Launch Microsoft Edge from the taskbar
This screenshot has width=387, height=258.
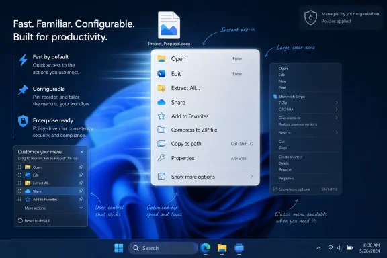click(206, 248)
